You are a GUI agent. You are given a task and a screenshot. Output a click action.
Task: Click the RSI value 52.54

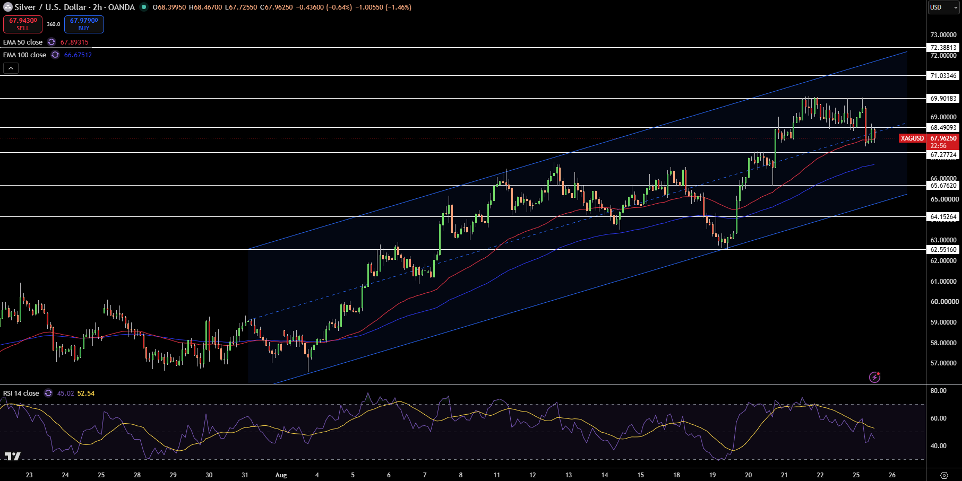coord(86,393)
